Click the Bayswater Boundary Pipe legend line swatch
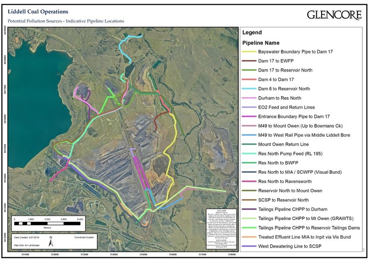 pos(249,52)
